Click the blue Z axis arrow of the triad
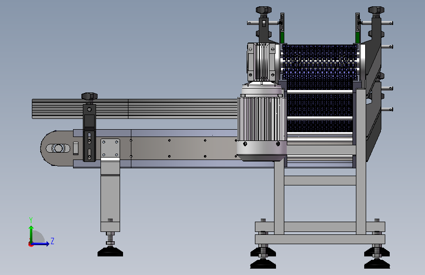This screenshot has height=275, width=425. (x=41, y=244)
